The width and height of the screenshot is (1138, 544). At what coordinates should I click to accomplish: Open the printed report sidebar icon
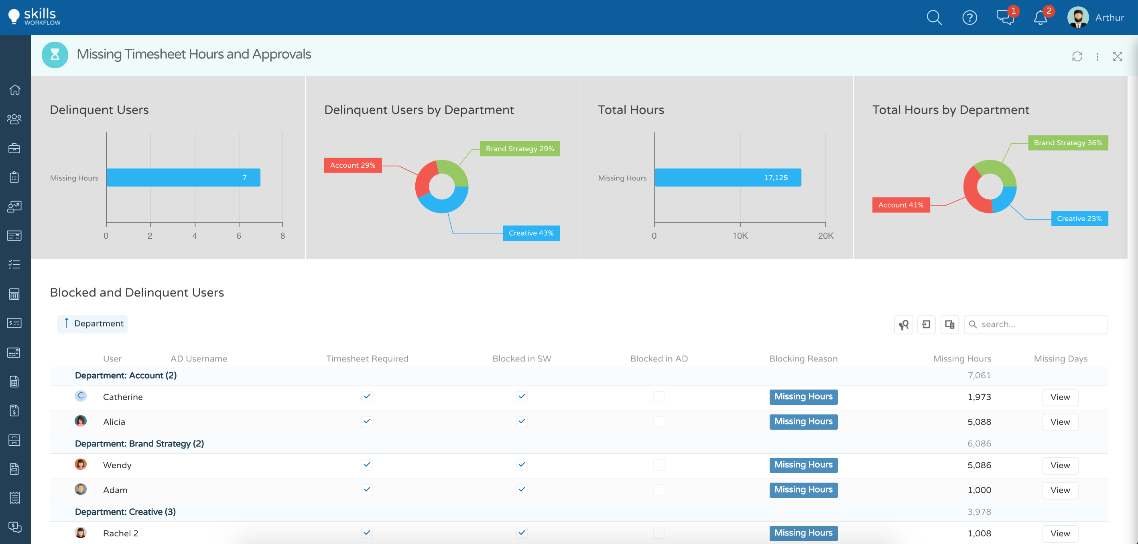coord(14,469)
